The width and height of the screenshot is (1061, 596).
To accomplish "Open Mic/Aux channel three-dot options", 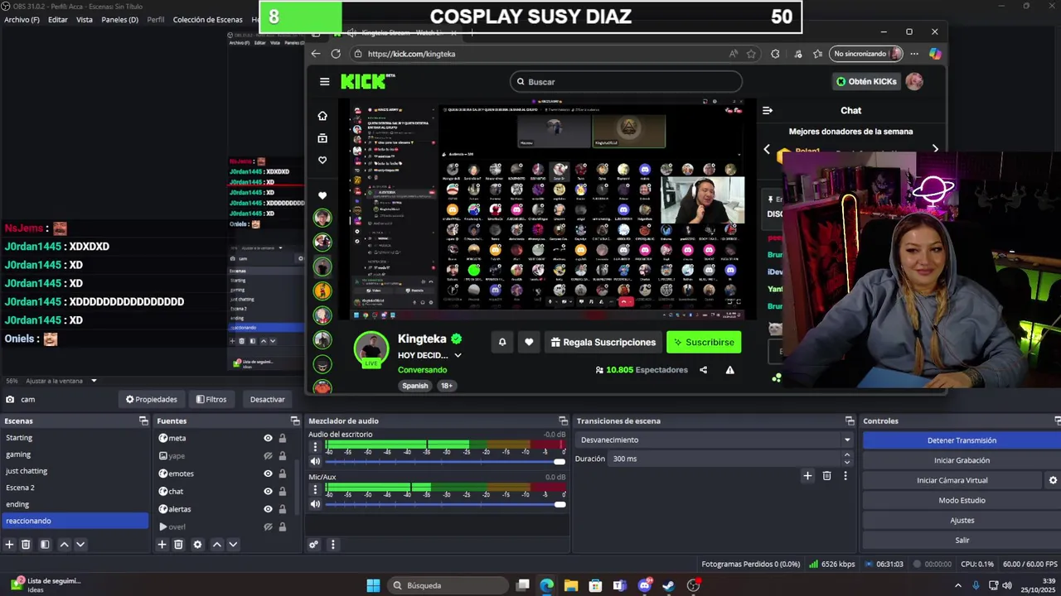I will click(315, 490).
